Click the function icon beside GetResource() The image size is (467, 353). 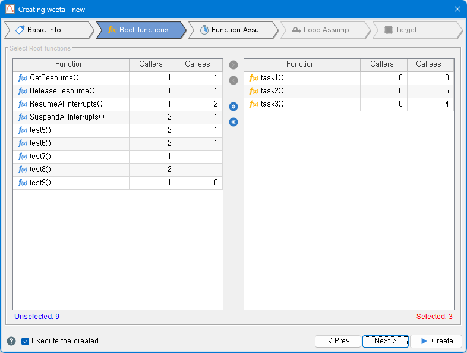point(23,78)
